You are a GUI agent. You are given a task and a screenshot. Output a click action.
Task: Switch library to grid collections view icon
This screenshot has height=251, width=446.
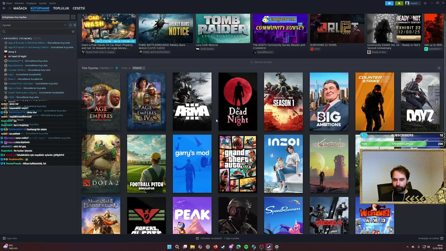73,17
